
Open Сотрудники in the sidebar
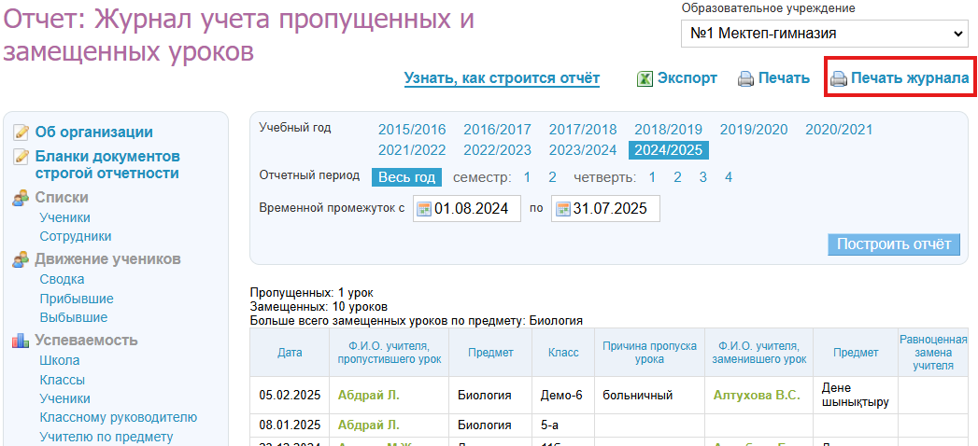(x=75, y=237)
